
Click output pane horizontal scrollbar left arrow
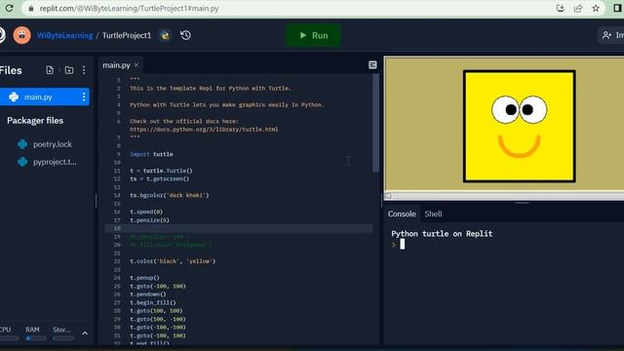click(388, 196)
